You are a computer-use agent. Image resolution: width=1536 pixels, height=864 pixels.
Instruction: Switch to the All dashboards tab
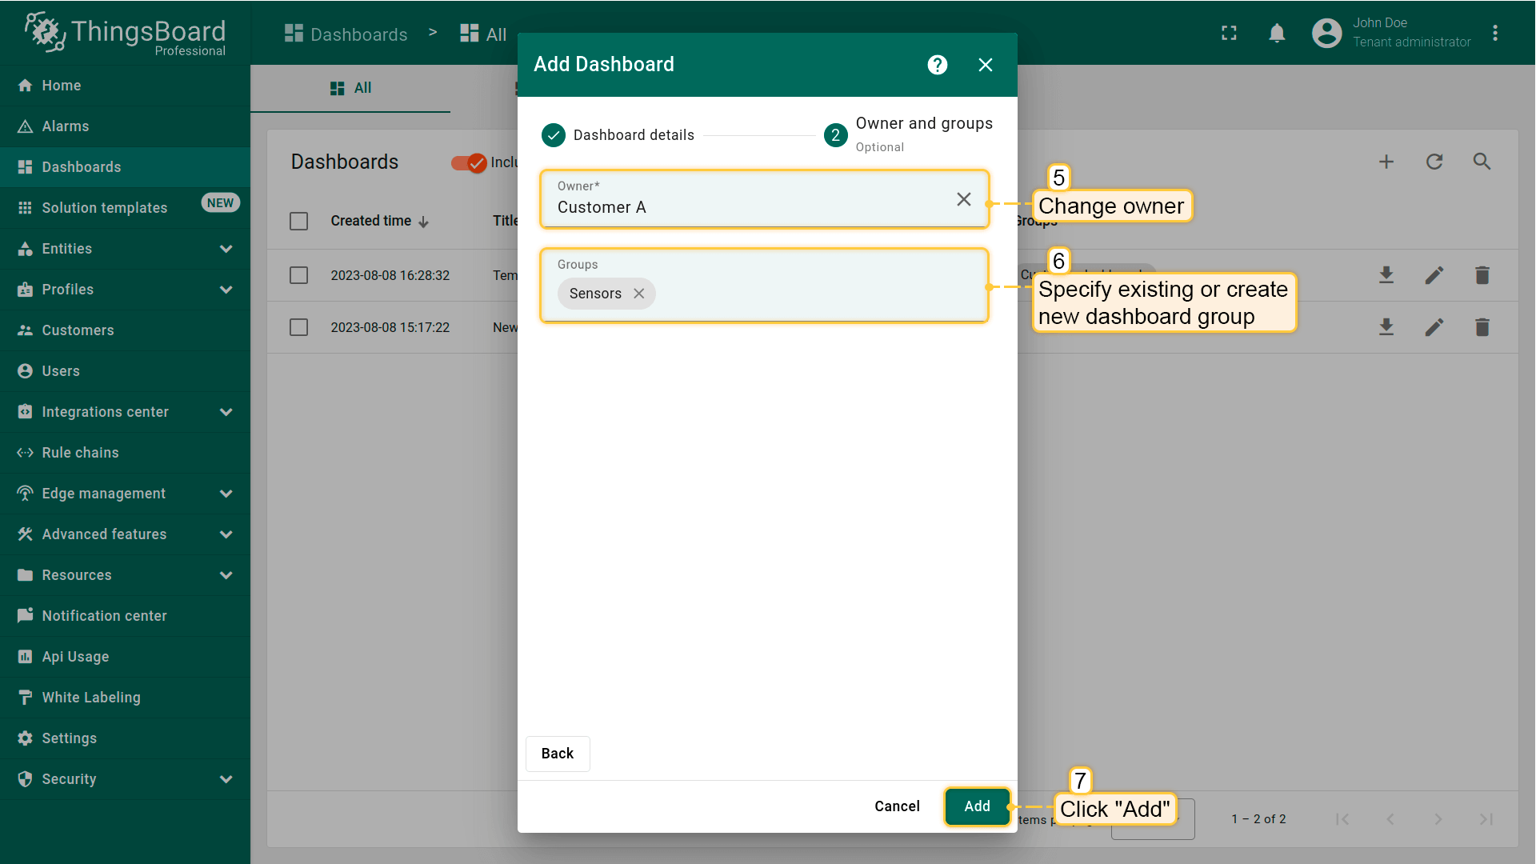[x=351, y=88]
